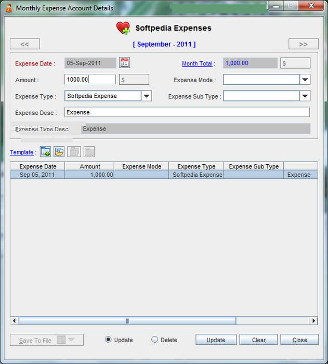The image size is (328, 364).
Task: Click the greyed Expense Type Desc field
Action: (x=195, y=128)
